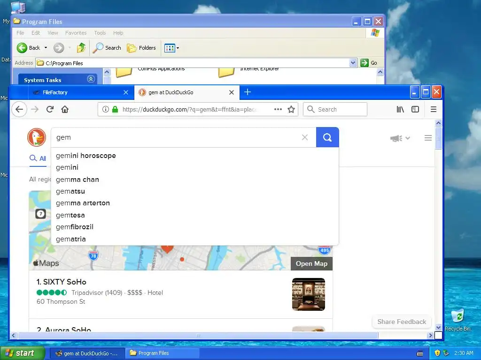Choose suggestion gemini horoscope
481x360 pixels.
click(x=195, y=156)
